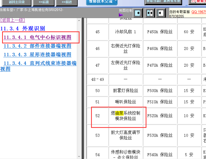Click the 返回主目录 button
This screenshot has height=159, width=206.
[x=17, y=2]
